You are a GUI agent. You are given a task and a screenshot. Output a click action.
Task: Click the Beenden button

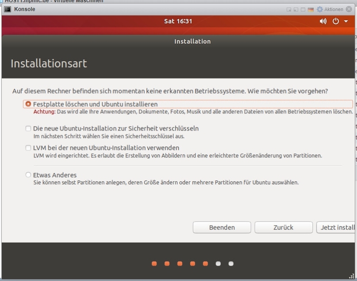[x=222, y=228]
